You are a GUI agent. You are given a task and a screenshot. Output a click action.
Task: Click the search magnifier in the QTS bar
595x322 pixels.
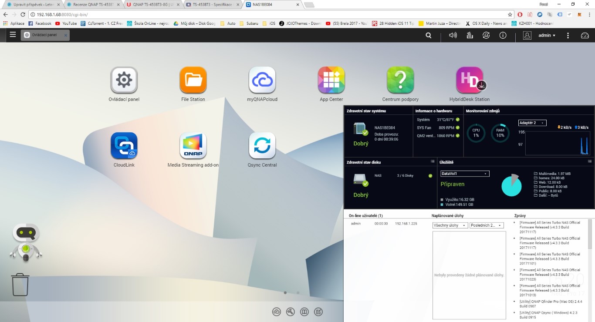pyautogui.click(x=429, y=35)
